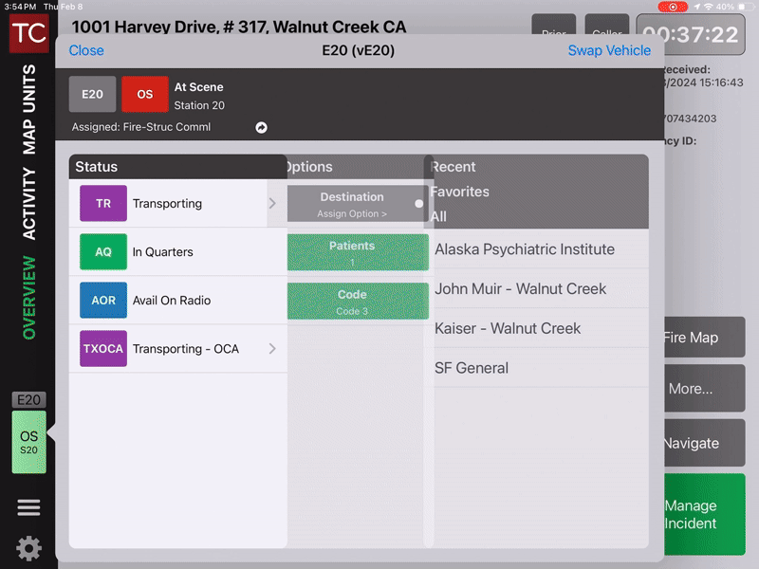Click the TC app logo icon

28,32
